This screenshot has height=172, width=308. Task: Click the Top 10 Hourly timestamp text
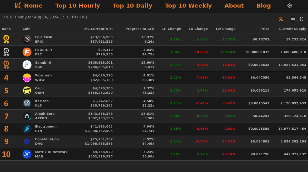pyautogui.click(x=44, y=17)
